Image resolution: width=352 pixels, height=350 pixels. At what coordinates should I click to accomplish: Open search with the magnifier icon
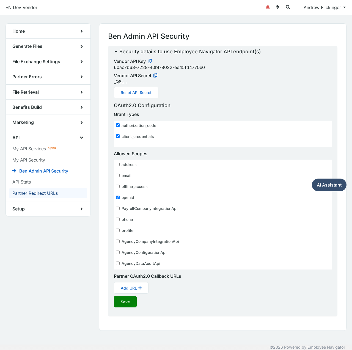click(x=288, y=7)
